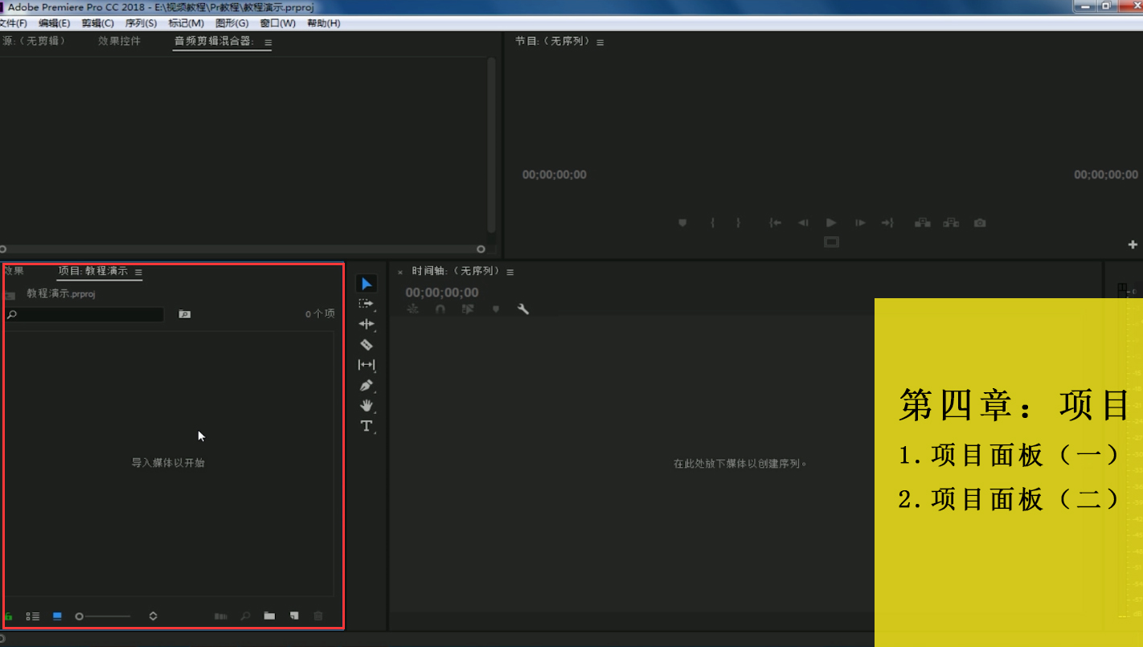The height and width of the screenshot is (647, 1143).
Task: Open the 编辑(E) menu
Action: (54, 23)
